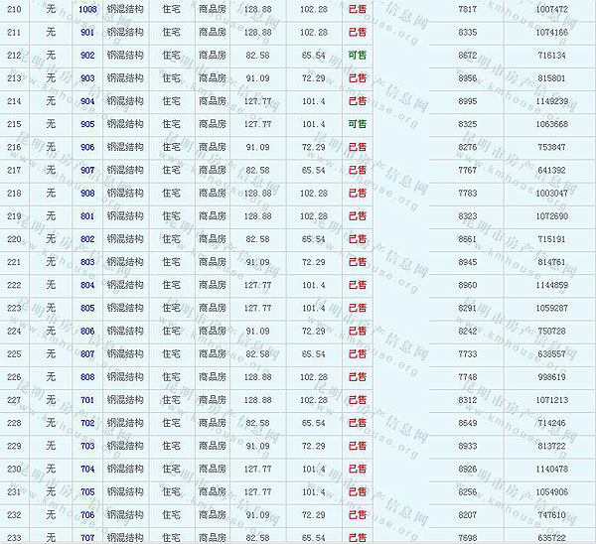Image resolution: width=596 pixels, height=544 pixels.
Task: Click the room 907 link
Action: click(x=87, y=170)
